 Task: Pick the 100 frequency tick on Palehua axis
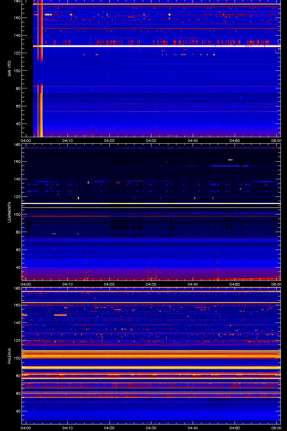(17, 358)
